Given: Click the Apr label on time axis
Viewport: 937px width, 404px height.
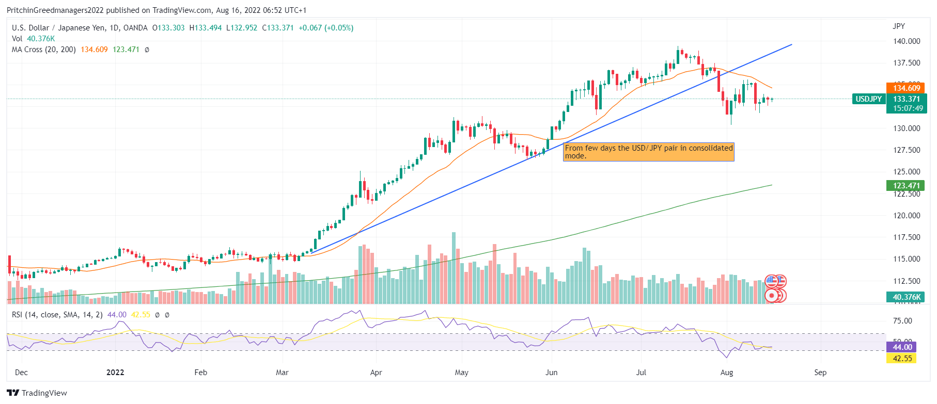Looking at the screenshot, I should (376, 373).
